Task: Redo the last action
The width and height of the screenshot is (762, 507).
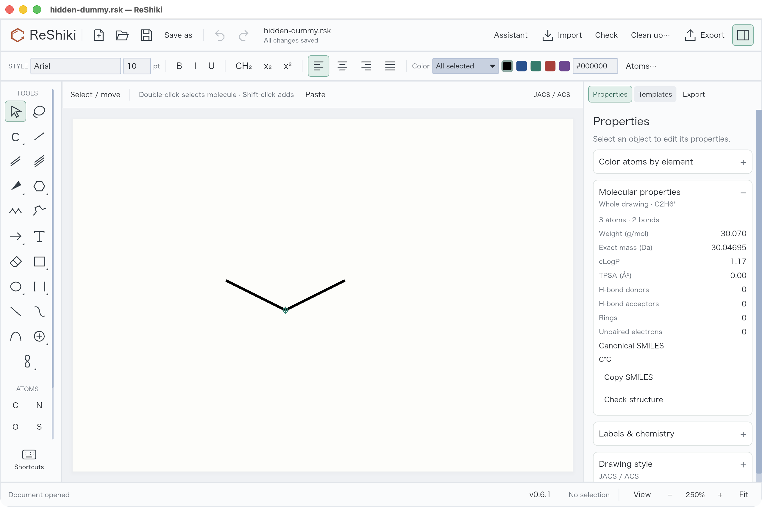Action: [x=243, y=35]
